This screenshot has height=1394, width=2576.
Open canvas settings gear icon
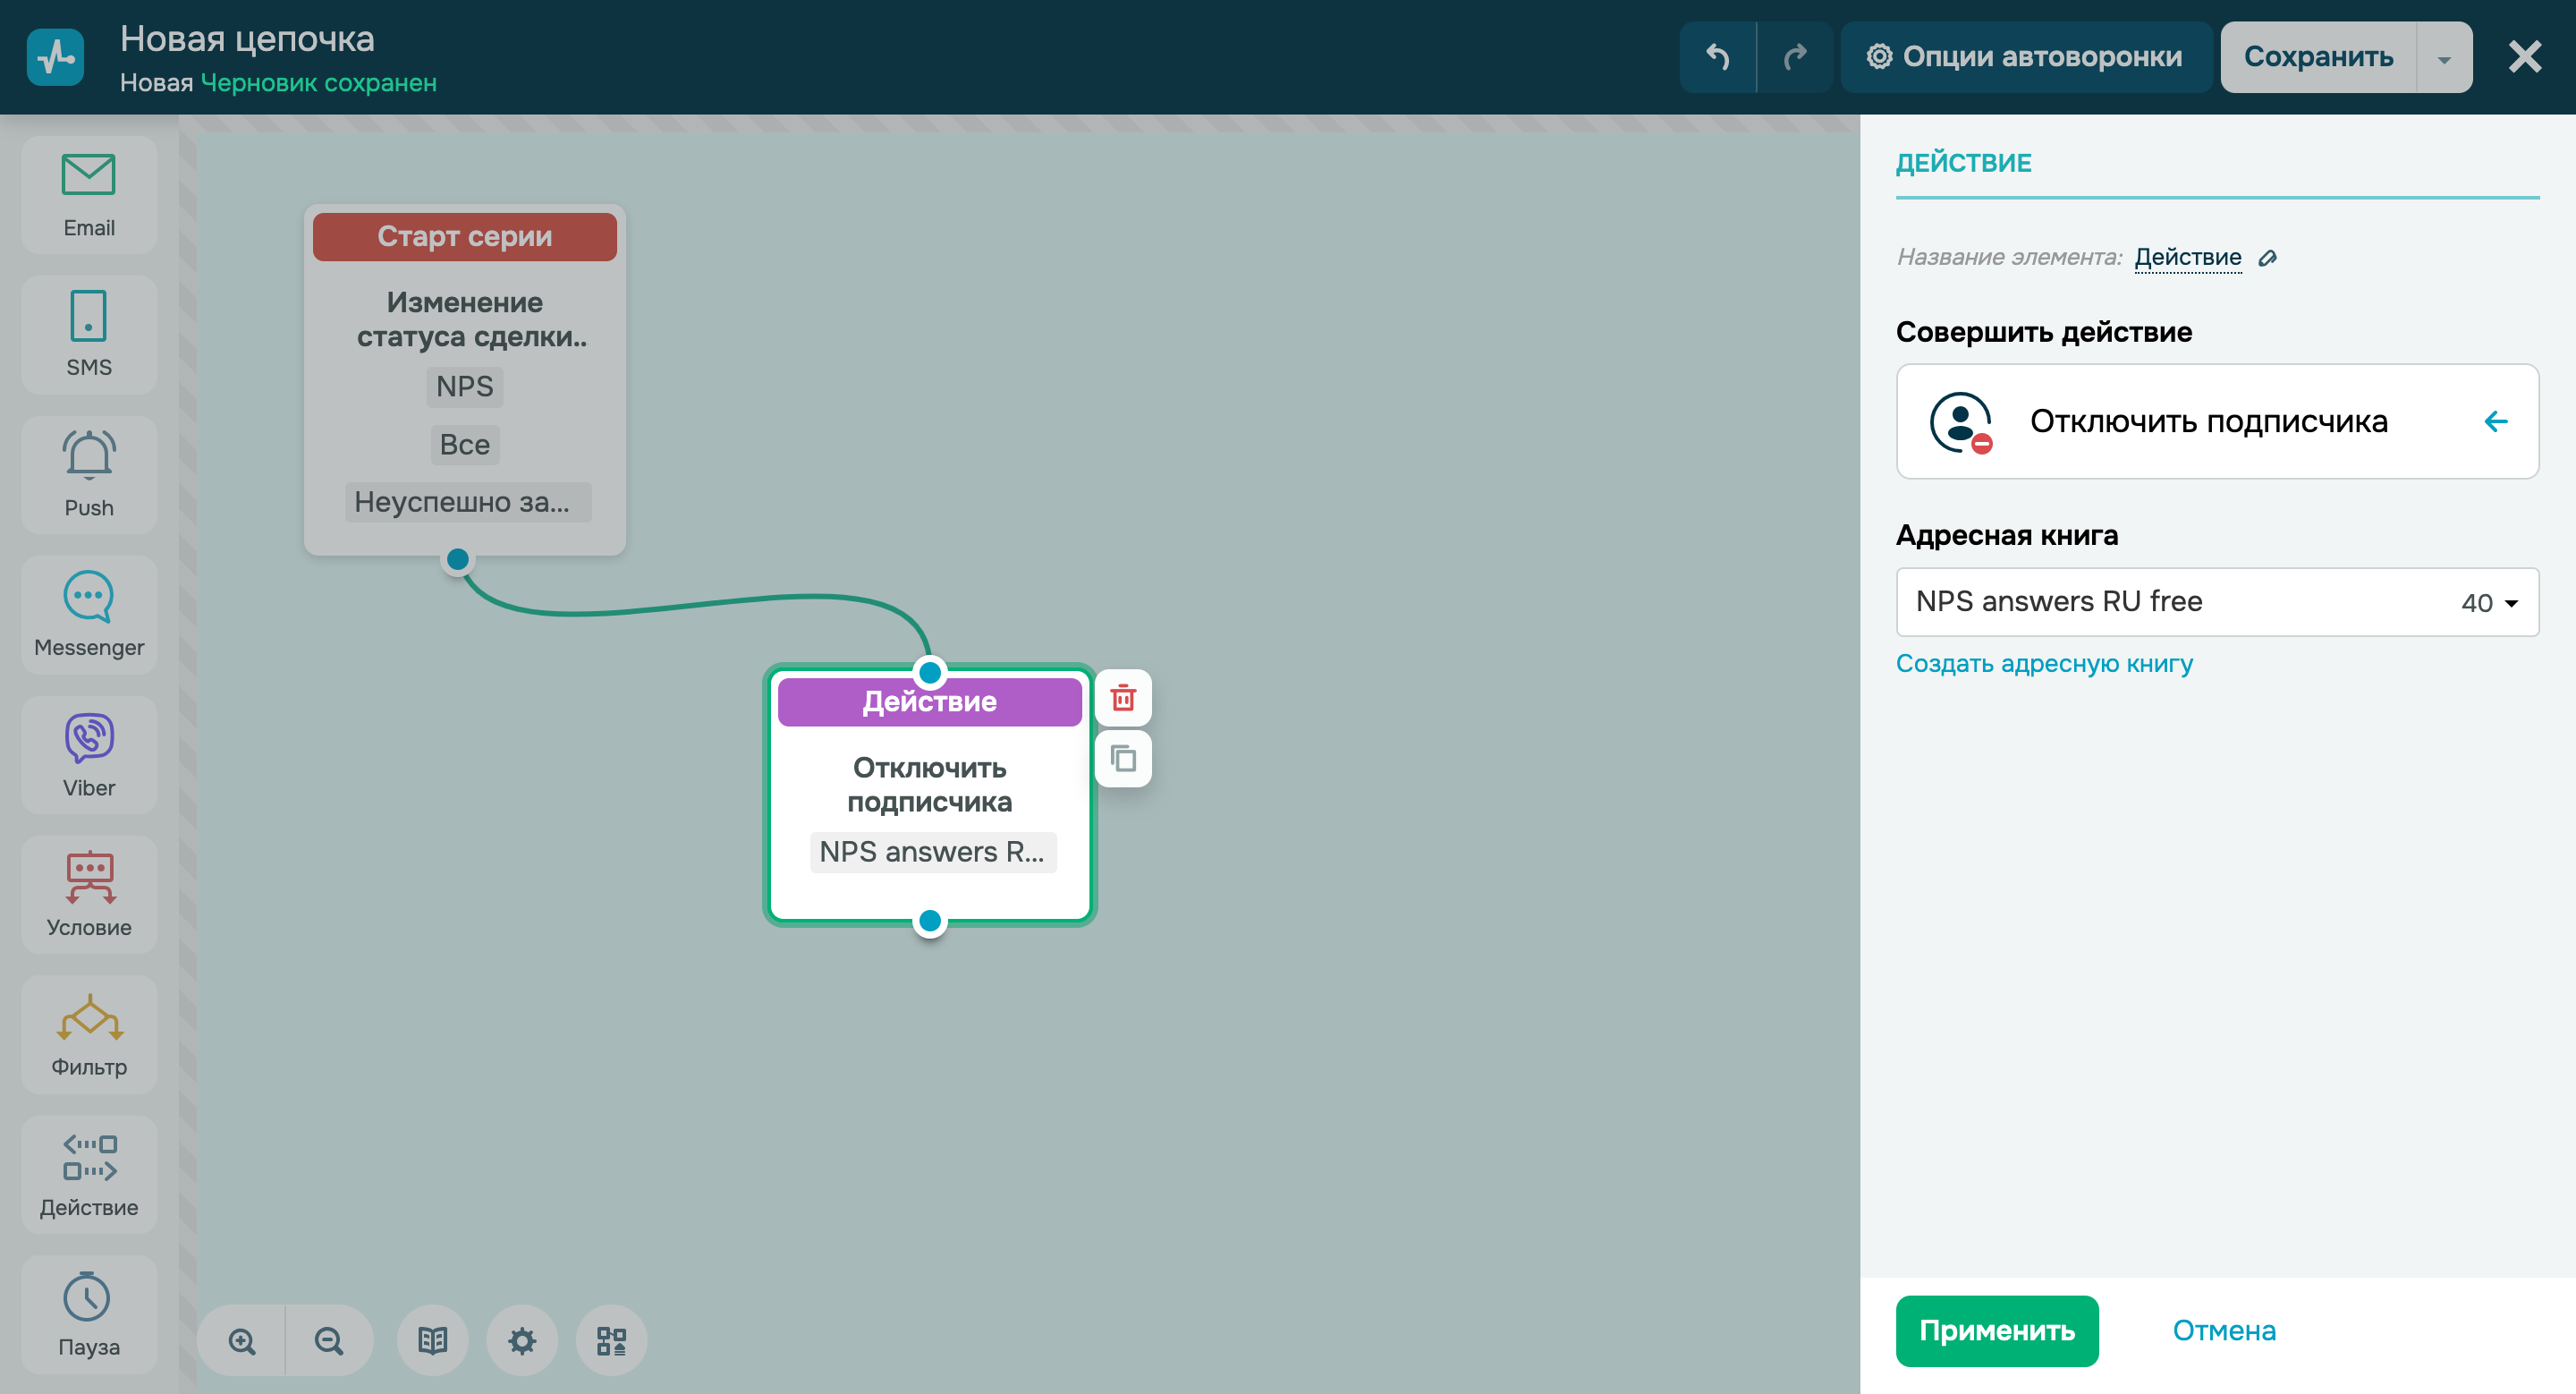click(x=522, y=1341)
